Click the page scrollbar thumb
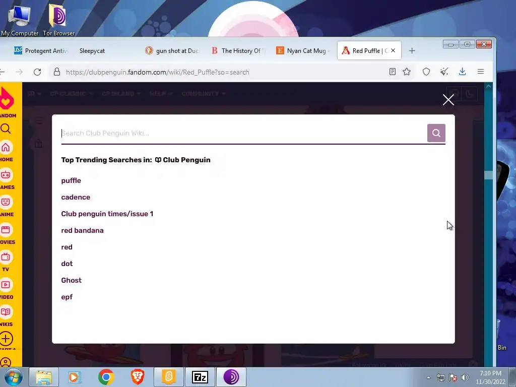This screenshot has height=387, width=516. click(x=488, y=175)
